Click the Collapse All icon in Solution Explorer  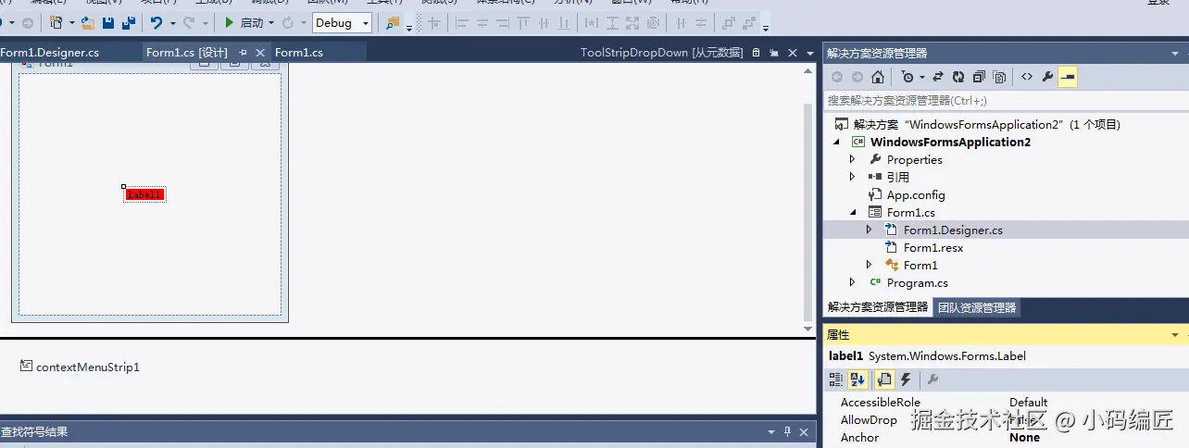pyautogui.click(x=979, y=77)
